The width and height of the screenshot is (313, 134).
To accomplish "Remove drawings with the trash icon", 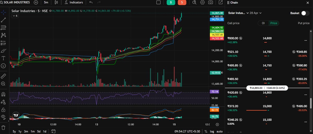I will [x=3, y=128].
